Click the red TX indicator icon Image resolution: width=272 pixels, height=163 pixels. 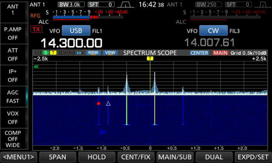[x=36, y=29]
